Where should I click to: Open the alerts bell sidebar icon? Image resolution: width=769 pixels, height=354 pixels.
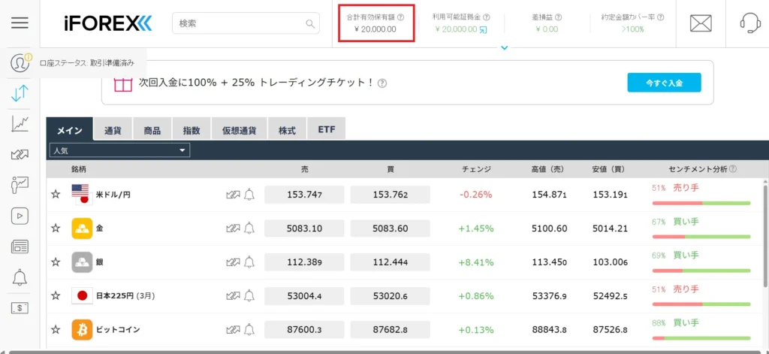tap(20, 277)
